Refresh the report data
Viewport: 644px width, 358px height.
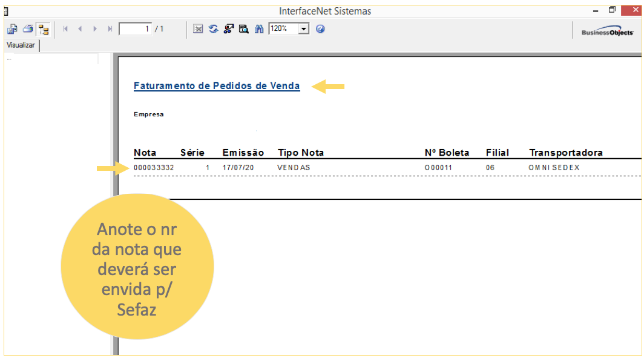pos(213,28)
